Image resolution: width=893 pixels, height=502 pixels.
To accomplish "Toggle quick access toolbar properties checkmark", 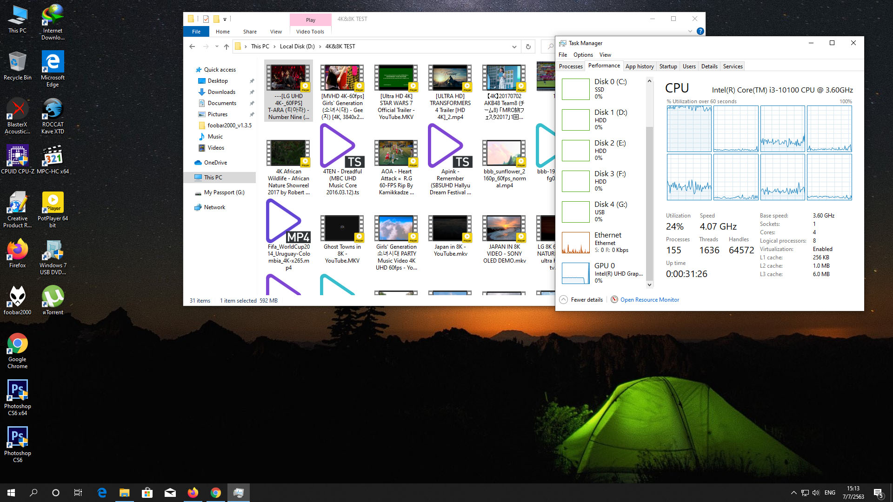I will click(206, 19).
